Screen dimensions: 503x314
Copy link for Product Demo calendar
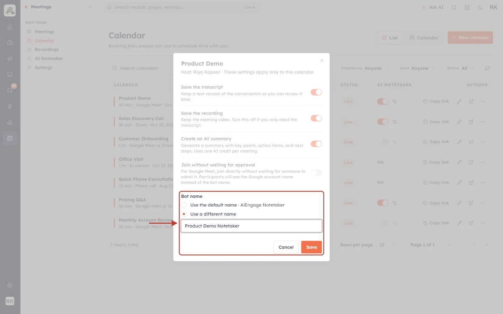436,101
